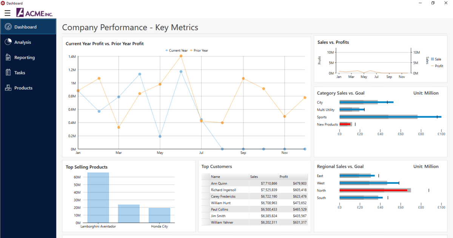Image resolution: width=453 pixels, height=238 pixels.
Task: Select the Products icon in the sidebar
Action: pos(8,88)
